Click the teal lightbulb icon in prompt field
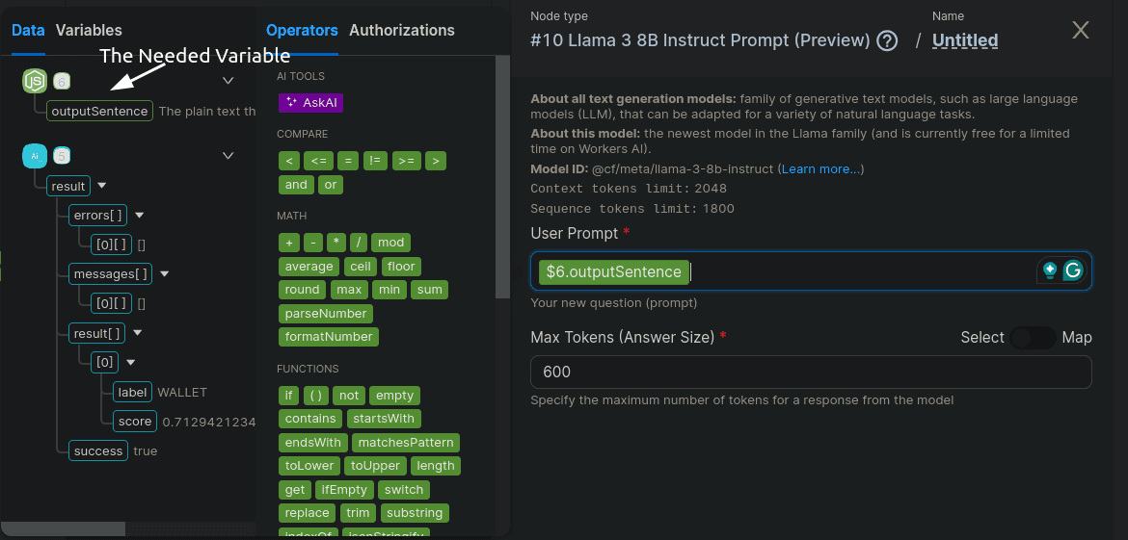 (x=1049, y=271)
